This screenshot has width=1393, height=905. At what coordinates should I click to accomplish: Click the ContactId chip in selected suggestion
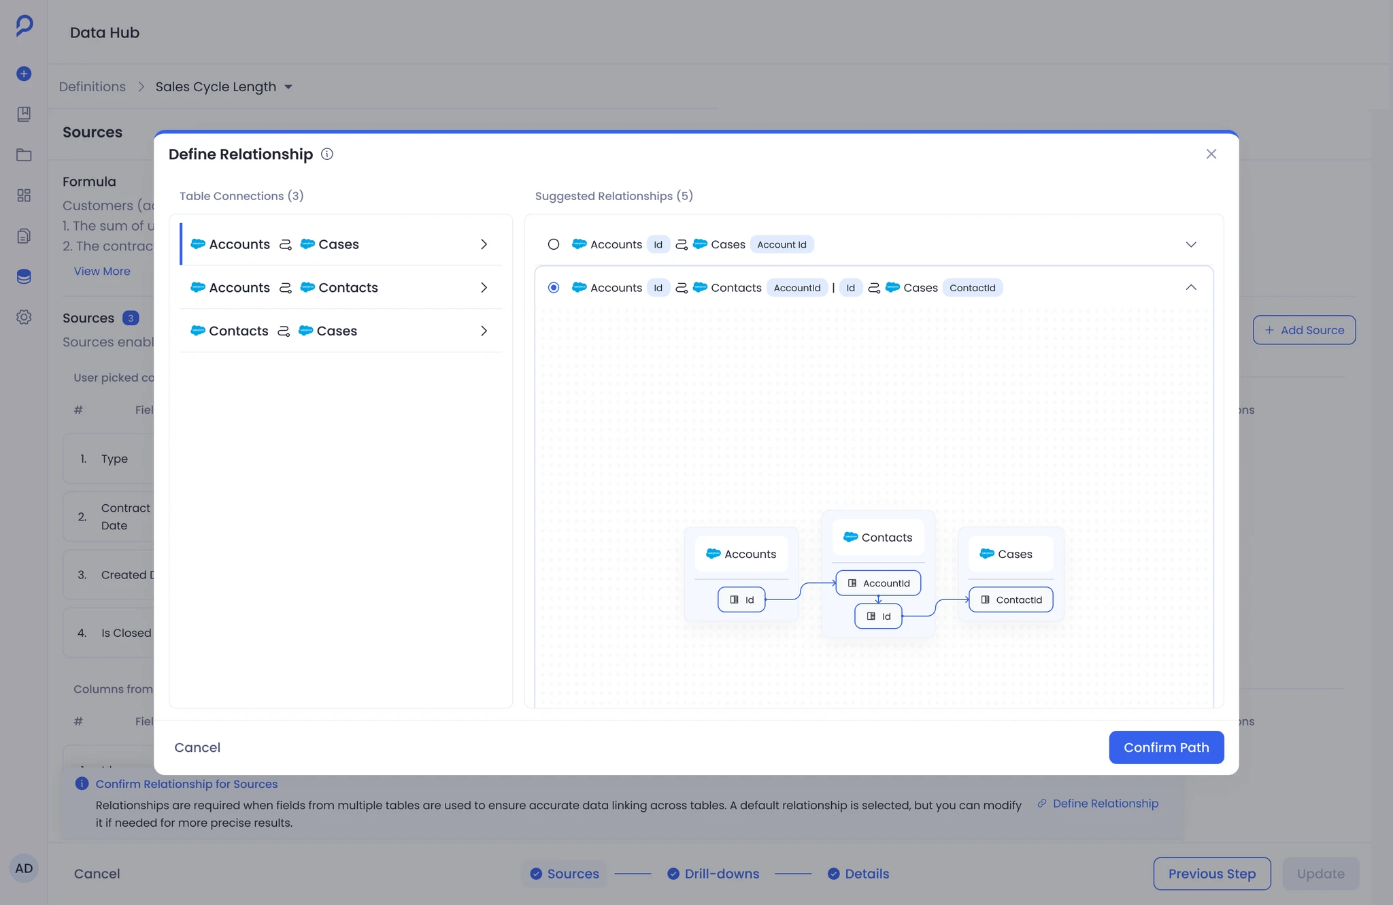pyautogui.click(x=972, y=288)
